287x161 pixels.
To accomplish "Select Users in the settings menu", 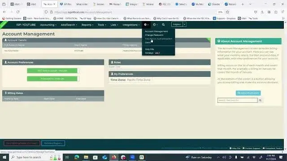I will (148, 42).
